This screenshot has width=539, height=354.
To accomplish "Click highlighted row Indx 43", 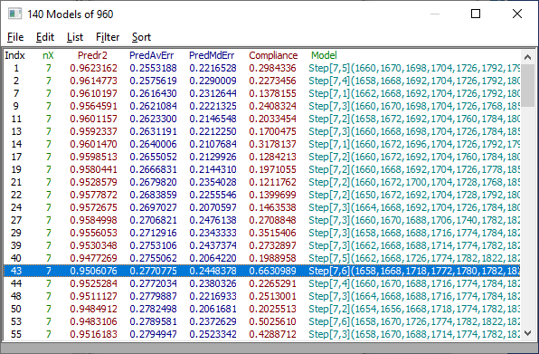I will click(x=262, y=271).
